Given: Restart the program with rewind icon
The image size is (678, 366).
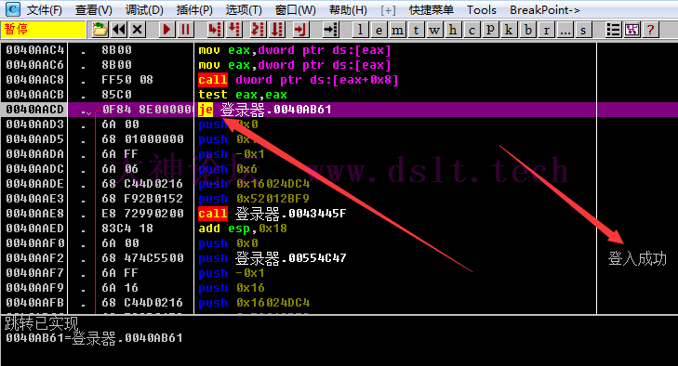Looking at the screenshot, I should coord(119,30).
